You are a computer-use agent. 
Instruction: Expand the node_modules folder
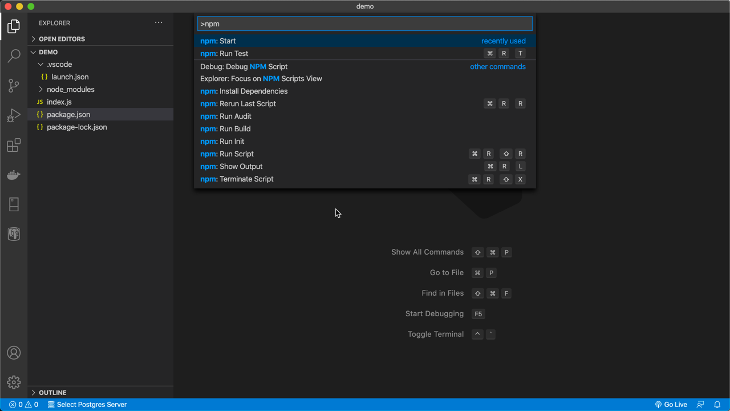[x=100, y=90]
